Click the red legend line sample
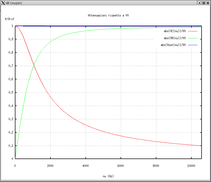 pyautogui.click(x=192, y=31)
